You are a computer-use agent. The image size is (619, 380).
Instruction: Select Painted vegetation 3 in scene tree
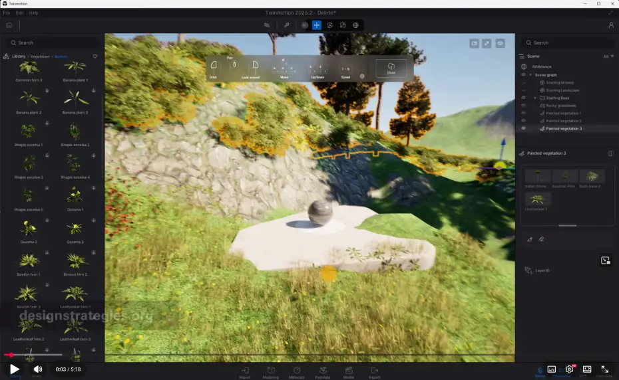(x=564, y=128)
